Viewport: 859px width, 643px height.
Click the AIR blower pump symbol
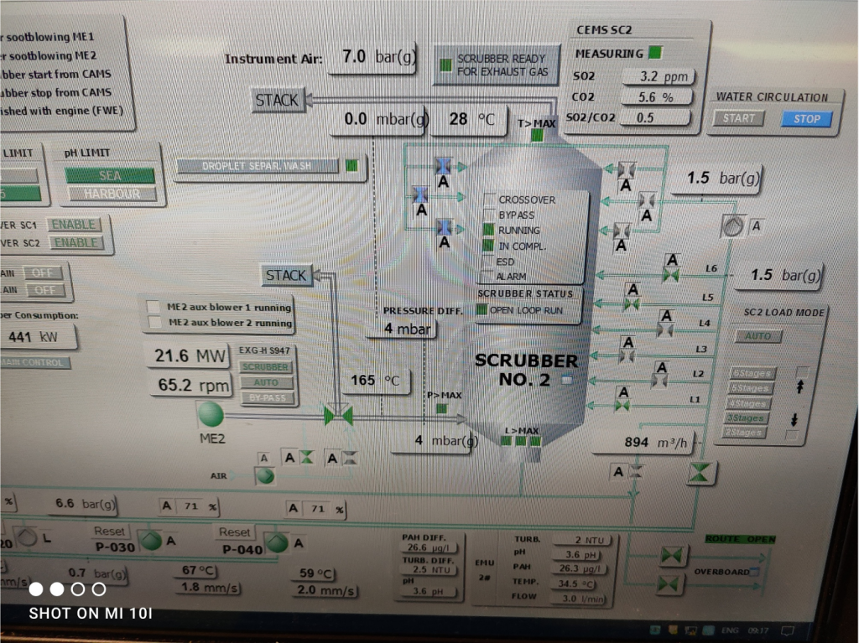265,475
